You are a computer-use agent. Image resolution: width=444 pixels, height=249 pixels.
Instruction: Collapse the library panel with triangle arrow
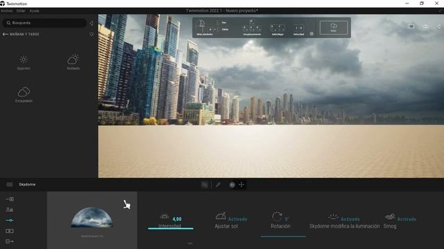click(x=91, y=23)
